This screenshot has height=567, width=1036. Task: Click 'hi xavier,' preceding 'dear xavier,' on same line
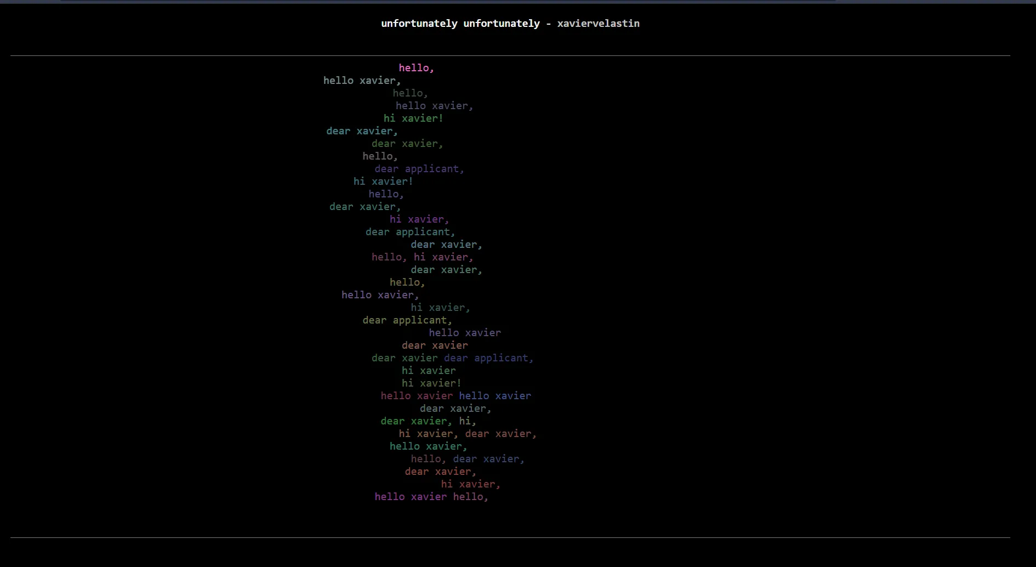(429, 434)
